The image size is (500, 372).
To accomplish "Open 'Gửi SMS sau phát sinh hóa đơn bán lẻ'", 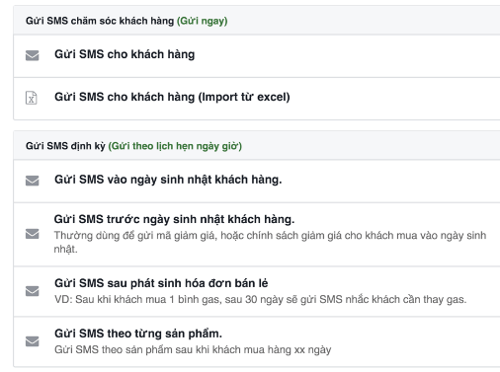I will pyautogui.click(x=161, y=283).
